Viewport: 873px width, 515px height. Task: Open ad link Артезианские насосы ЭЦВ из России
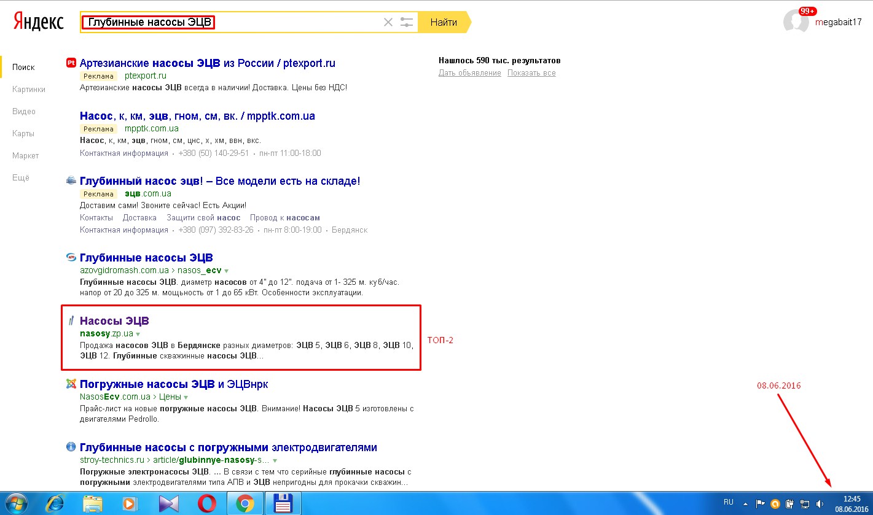pos(208,63)
